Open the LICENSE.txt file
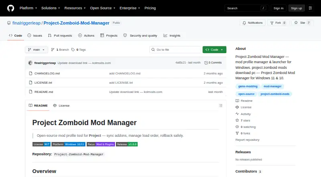The height and width of the screenshot is (177, 321). pyautogui.click(x=43, y=82)
